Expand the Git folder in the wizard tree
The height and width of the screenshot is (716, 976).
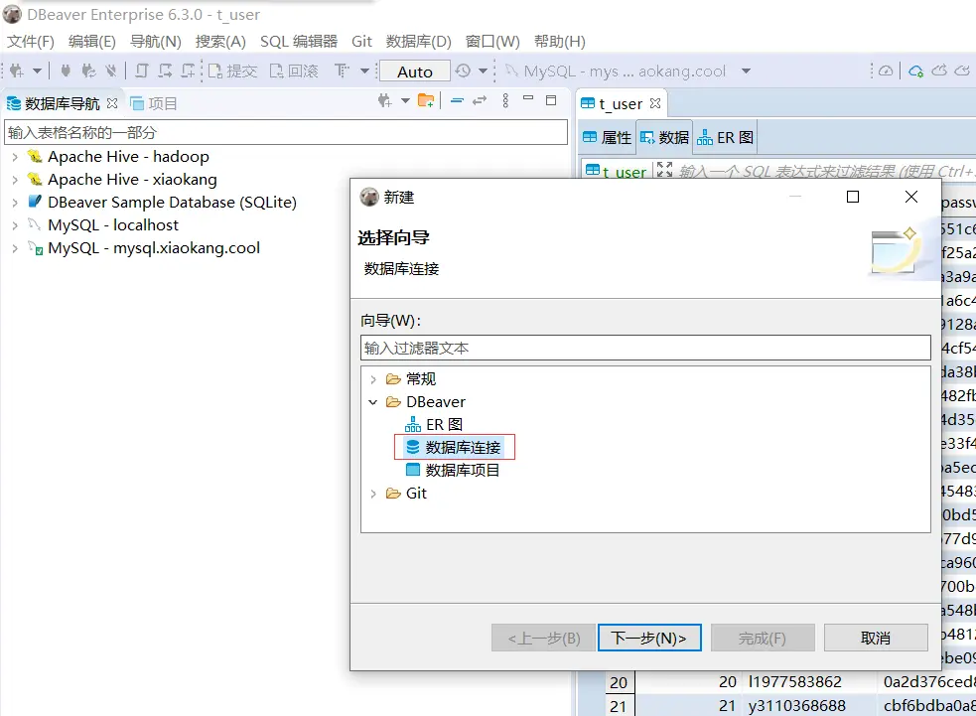click(x=373, y=494)
